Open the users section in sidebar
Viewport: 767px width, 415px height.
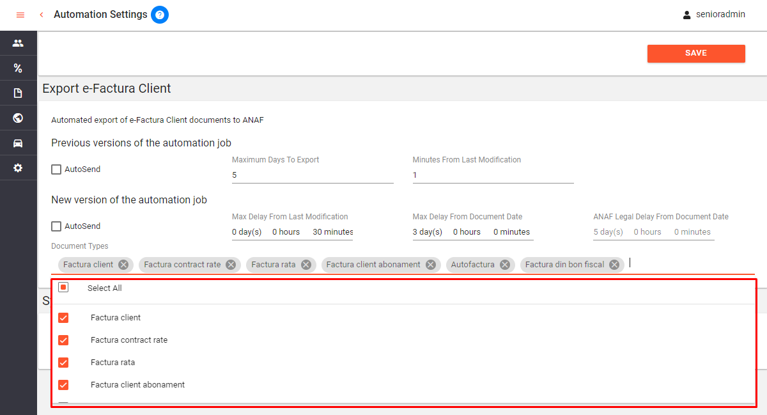click(x=18, y=43)
